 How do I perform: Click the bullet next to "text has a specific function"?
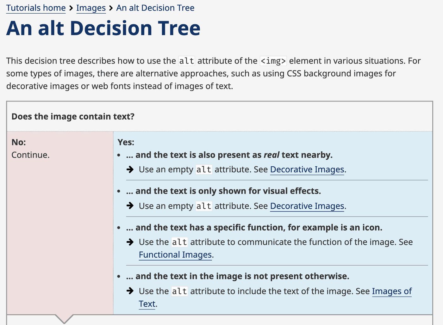click(x=119, y=228)
